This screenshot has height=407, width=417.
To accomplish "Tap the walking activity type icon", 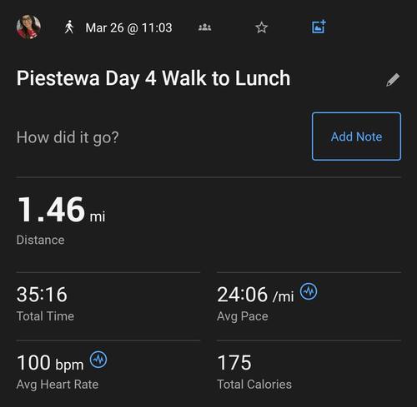I will pos(69,27).
